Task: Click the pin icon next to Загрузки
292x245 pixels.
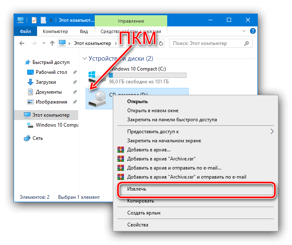Action: coord(75,82)
